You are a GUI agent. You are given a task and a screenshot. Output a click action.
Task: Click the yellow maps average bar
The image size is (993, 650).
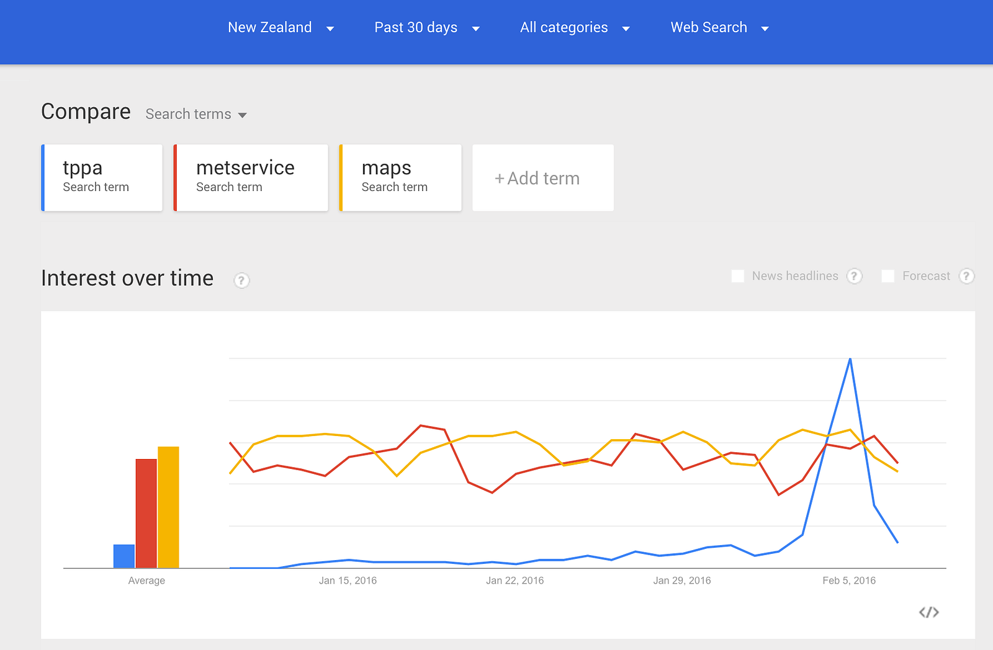point(168,507)
